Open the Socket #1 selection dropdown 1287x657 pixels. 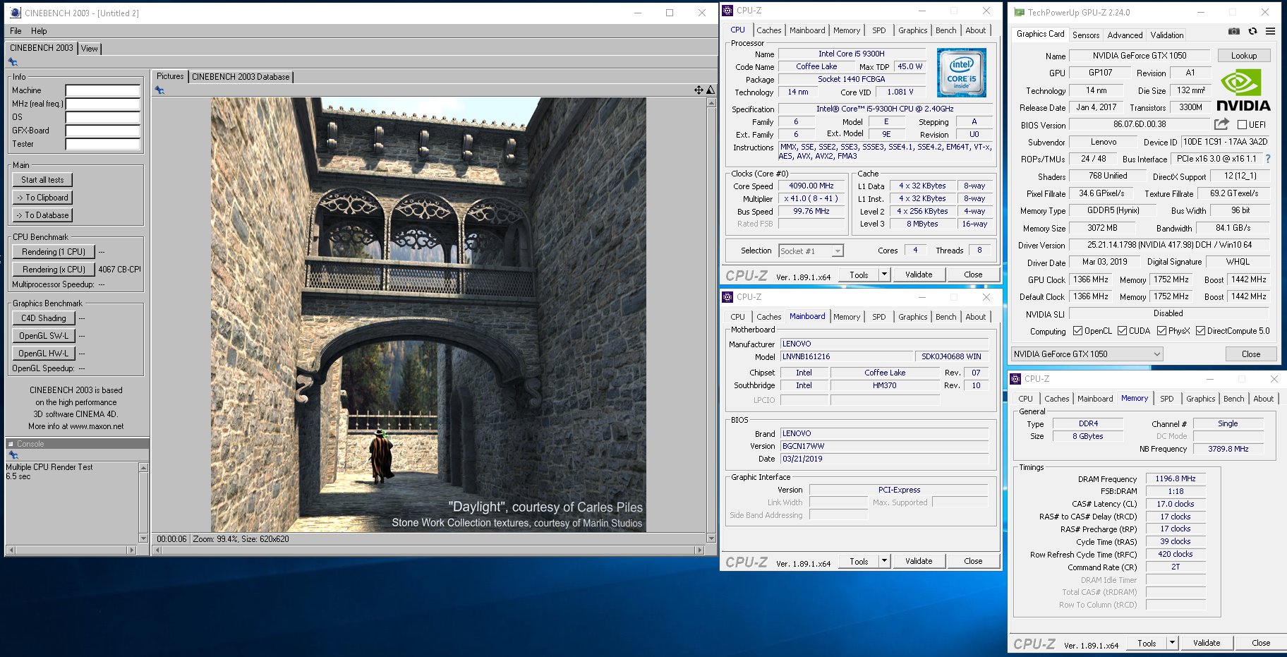point(811,251)
